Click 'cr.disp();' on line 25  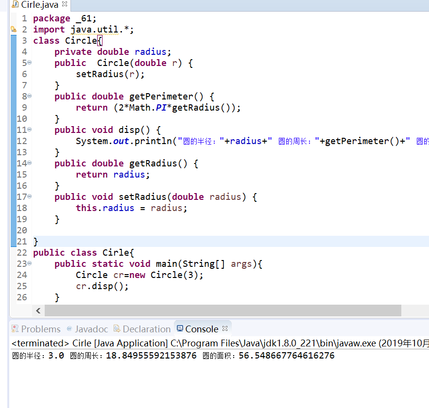102,286
